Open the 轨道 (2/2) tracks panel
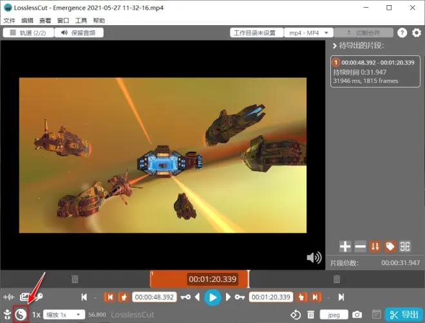Viewport: 425px width, 323px height. (x=28, y=33)
